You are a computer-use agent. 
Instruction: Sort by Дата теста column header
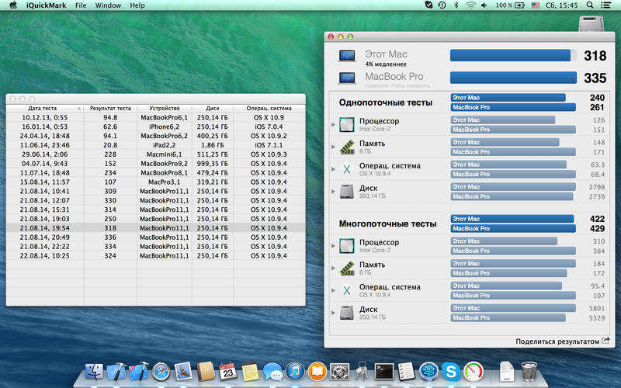coord(44,108)
